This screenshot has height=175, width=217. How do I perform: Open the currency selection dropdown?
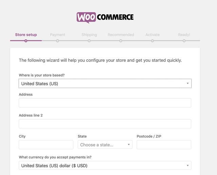coord(105,166)
